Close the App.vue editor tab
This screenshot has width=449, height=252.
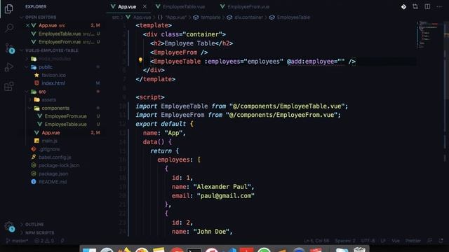(x=145, y=6)
